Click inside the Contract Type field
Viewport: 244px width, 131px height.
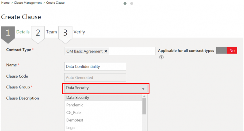tap(131, 51)
